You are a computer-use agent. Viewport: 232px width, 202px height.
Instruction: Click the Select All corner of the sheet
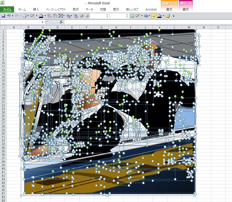[3, 27]
